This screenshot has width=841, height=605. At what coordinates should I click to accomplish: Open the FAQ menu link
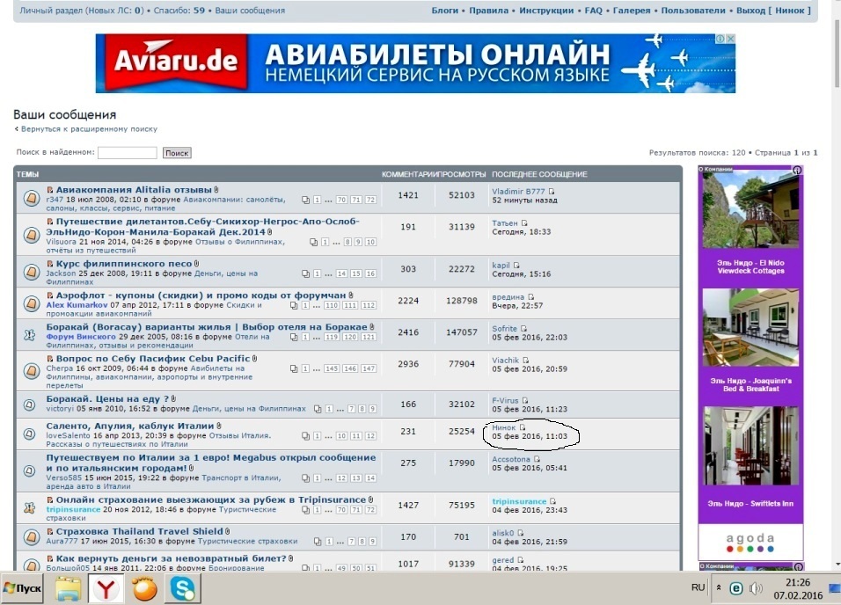[x=593, y=11]
